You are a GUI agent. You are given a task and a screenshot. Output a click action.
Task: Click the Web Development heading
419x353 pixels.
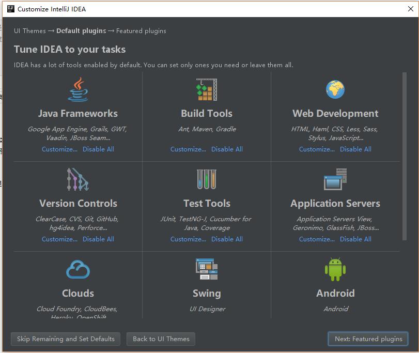click(335, 114)
